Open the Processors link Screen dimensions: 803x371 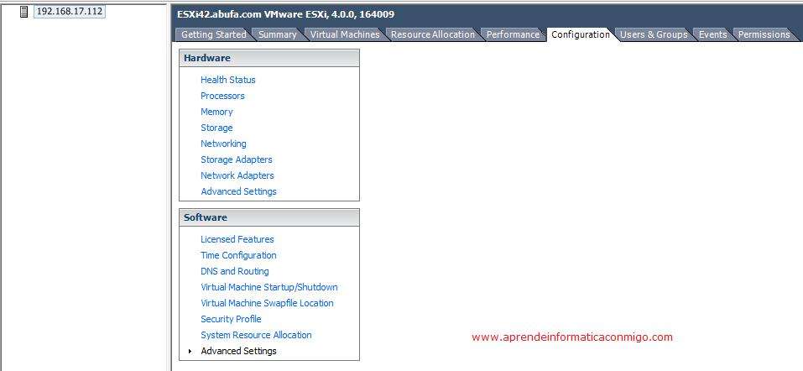222,96
